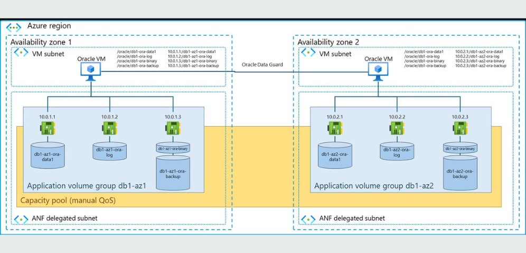Viewport: 526px width, 253px height.
Task: Click 'Oracle VM' label in Availability zone 2
Action: click(379, 59)
